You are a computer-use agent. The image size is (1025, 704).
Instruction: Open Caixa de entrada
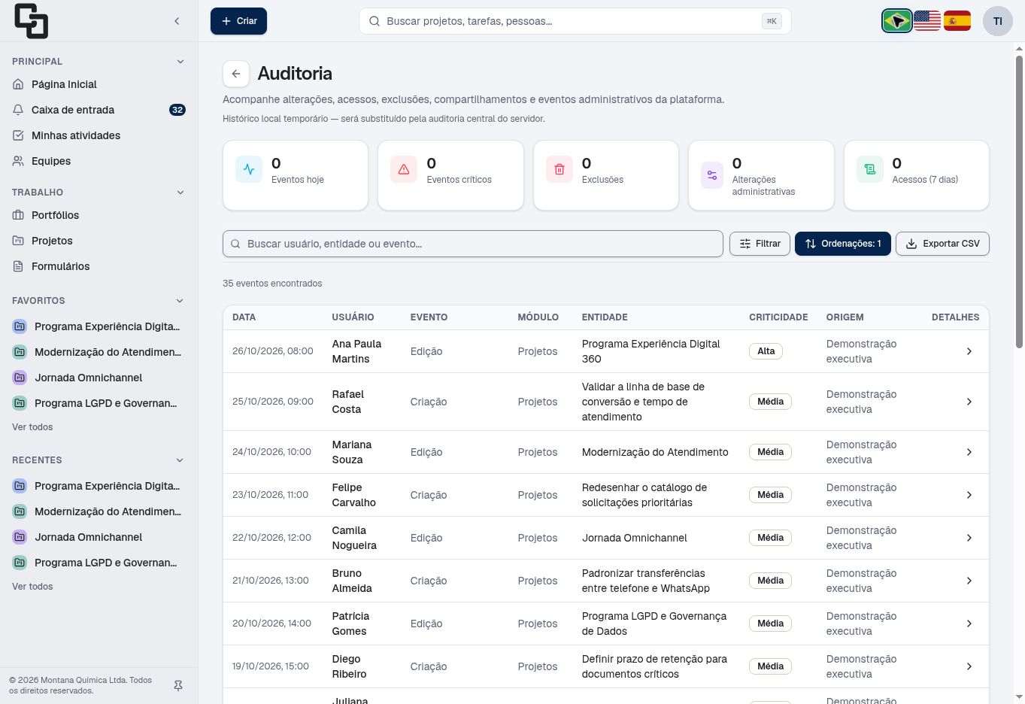coord(99,110)
